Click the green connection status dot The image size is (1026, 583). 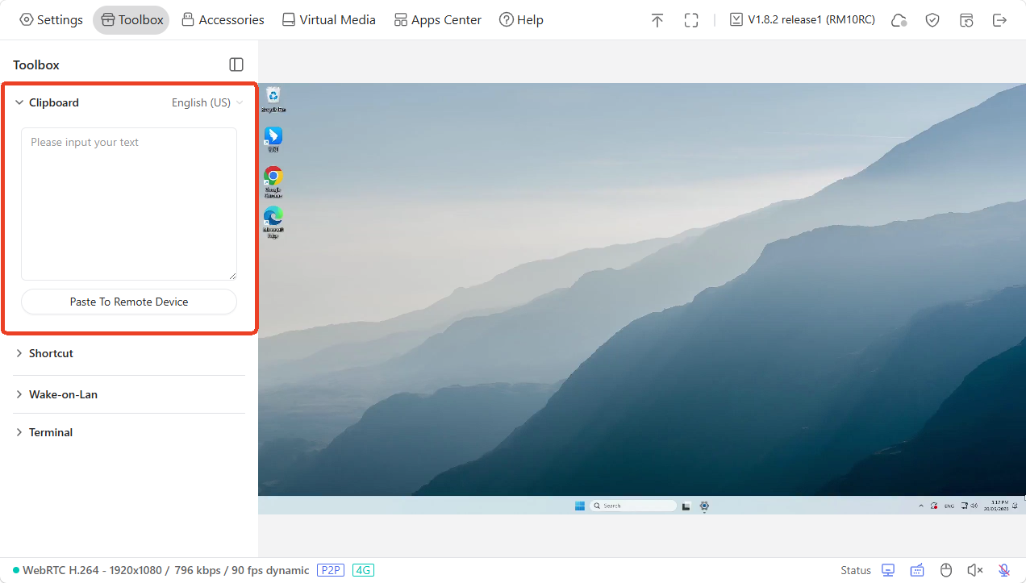point(16,570)
